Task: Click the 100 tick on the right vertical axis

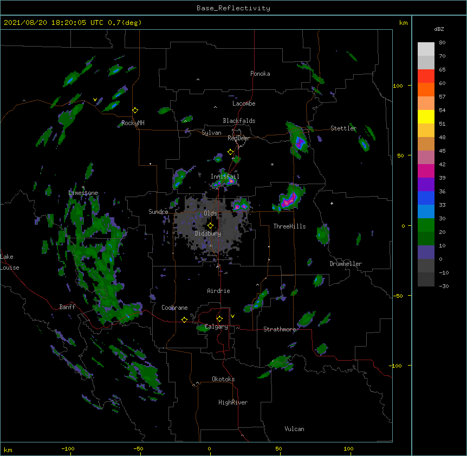Action: tap(398, 86)
